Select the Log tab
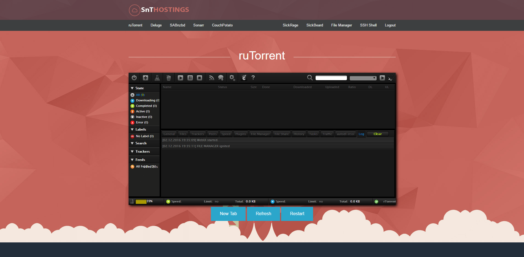Viewport: 524px width, 257px height. (362, 134)
